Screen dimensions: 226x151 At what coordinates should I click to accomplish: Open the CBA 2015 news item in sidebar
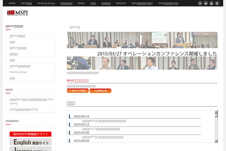(23, 109)
